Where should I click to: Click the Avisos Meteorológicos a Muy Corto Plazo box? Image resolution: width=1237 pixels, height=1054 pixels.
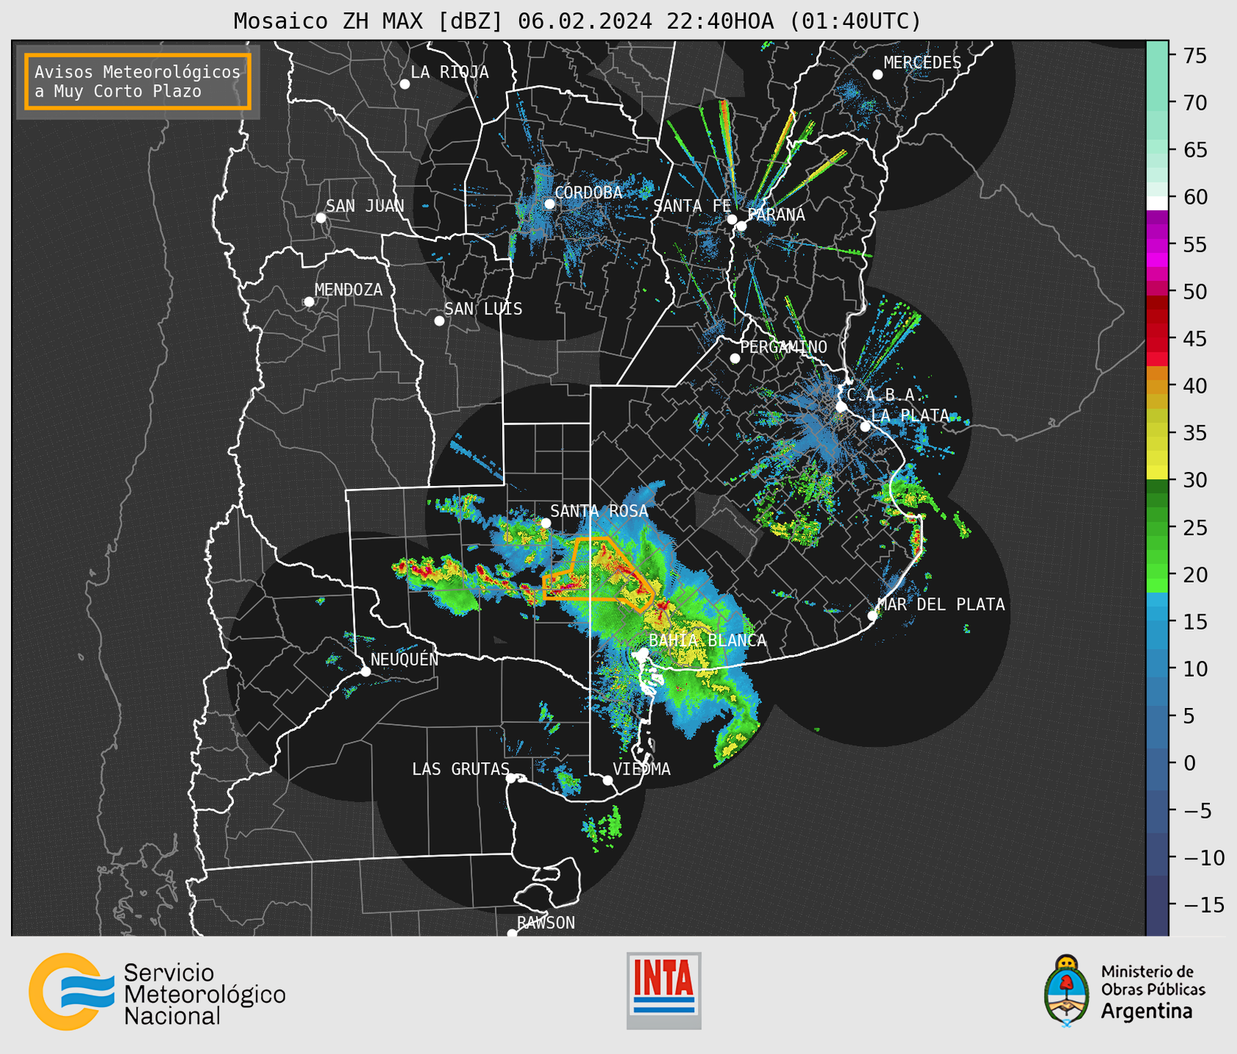[x=138, y=81]
